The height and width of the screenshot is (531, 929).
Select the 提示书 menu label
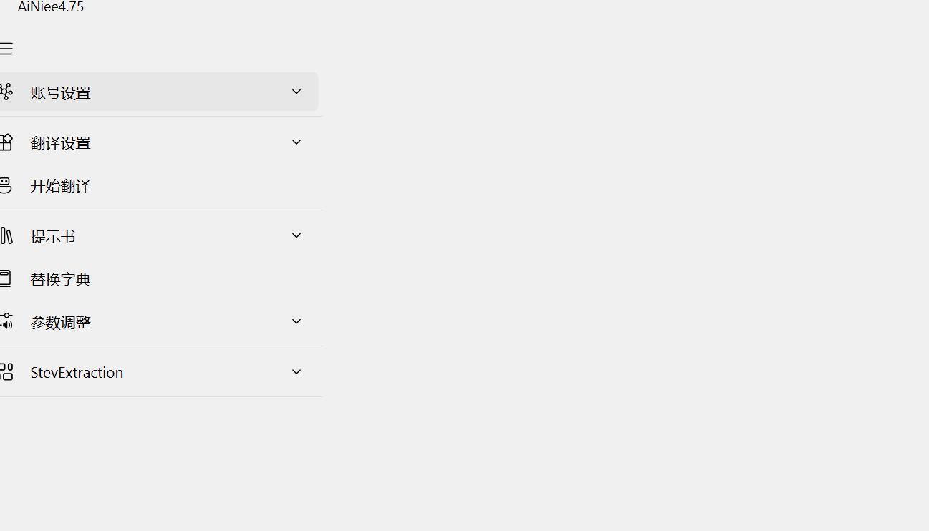pos(53,236)
